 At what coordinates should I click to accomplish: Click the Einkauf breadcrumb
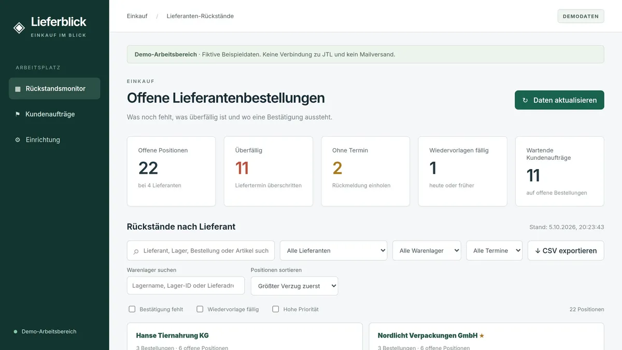pos(137,16)
